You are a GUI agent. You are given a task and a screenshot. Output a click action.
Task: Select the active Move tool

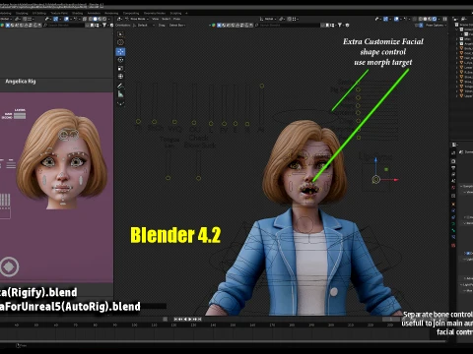tap(120, 51)
